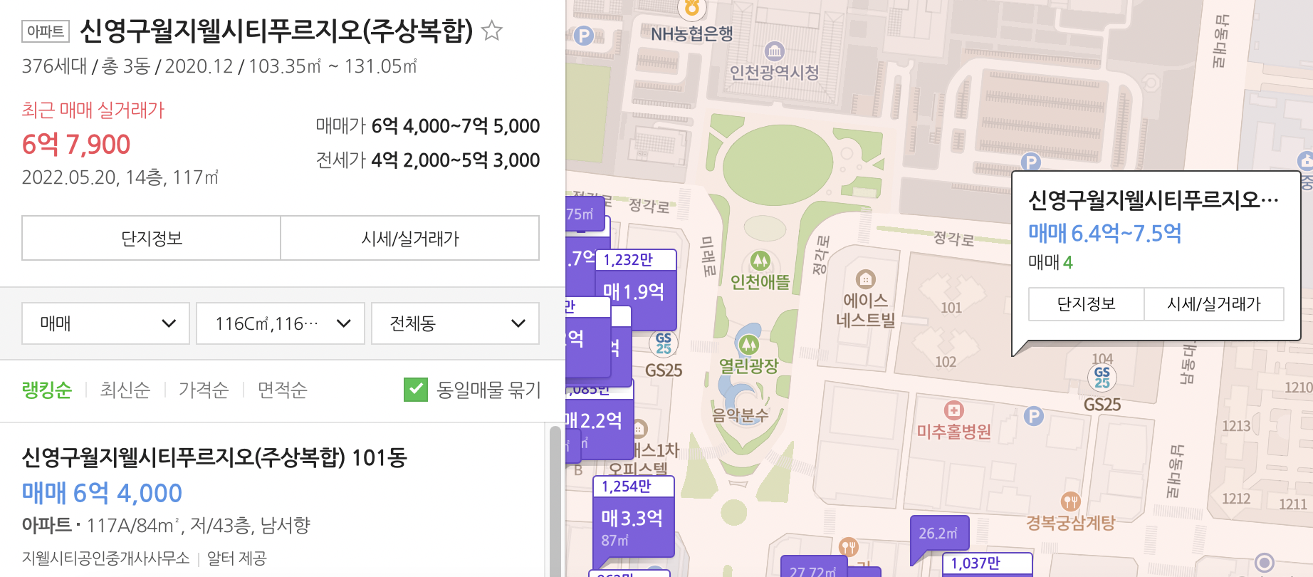Expand the 매매 transaction type dropdown
This screenshot has height=577, width=1313.
(x=105, y=323)
